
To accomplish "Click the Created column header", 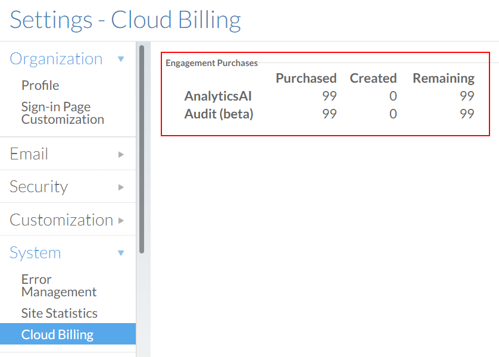I will click(373, 79).
